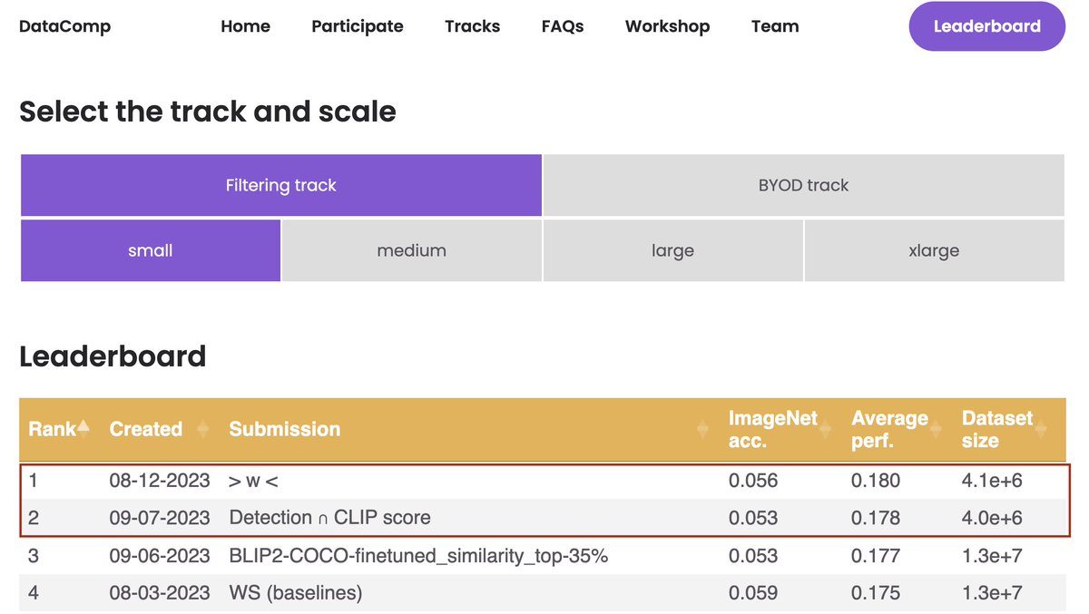Open the Tracks nav item
Viewport: 1089px width, 614px height.
click(472, 26)
